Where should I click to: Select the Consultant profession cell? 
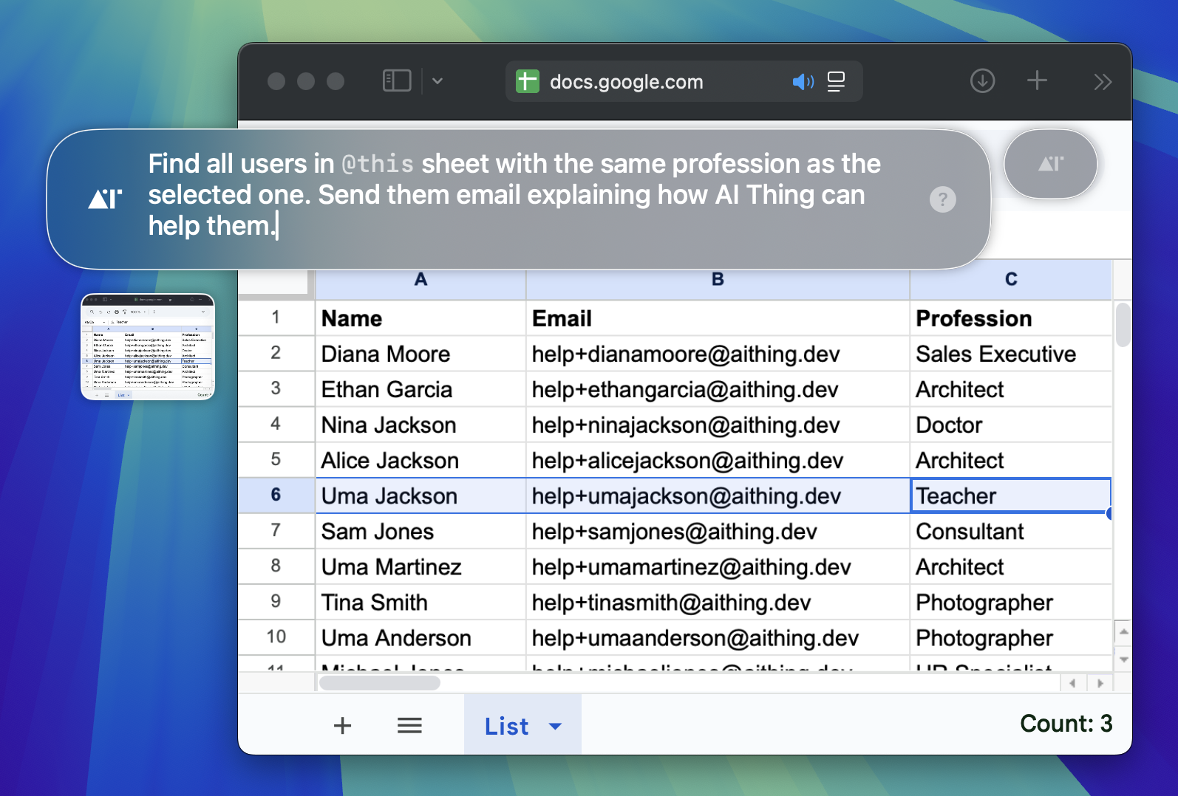(1011, 531)
